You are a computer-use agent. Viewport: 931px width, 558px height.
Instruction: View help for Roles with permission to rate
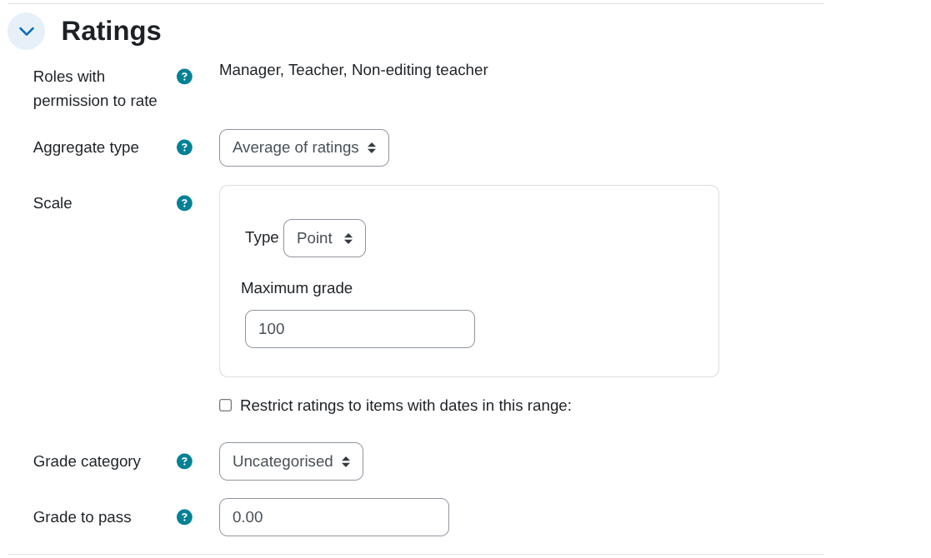click(184, 77)
